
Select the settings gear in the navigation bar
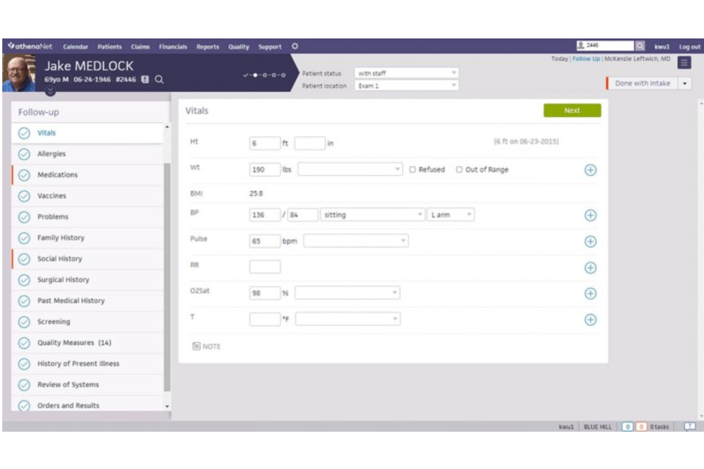[294, 47]
